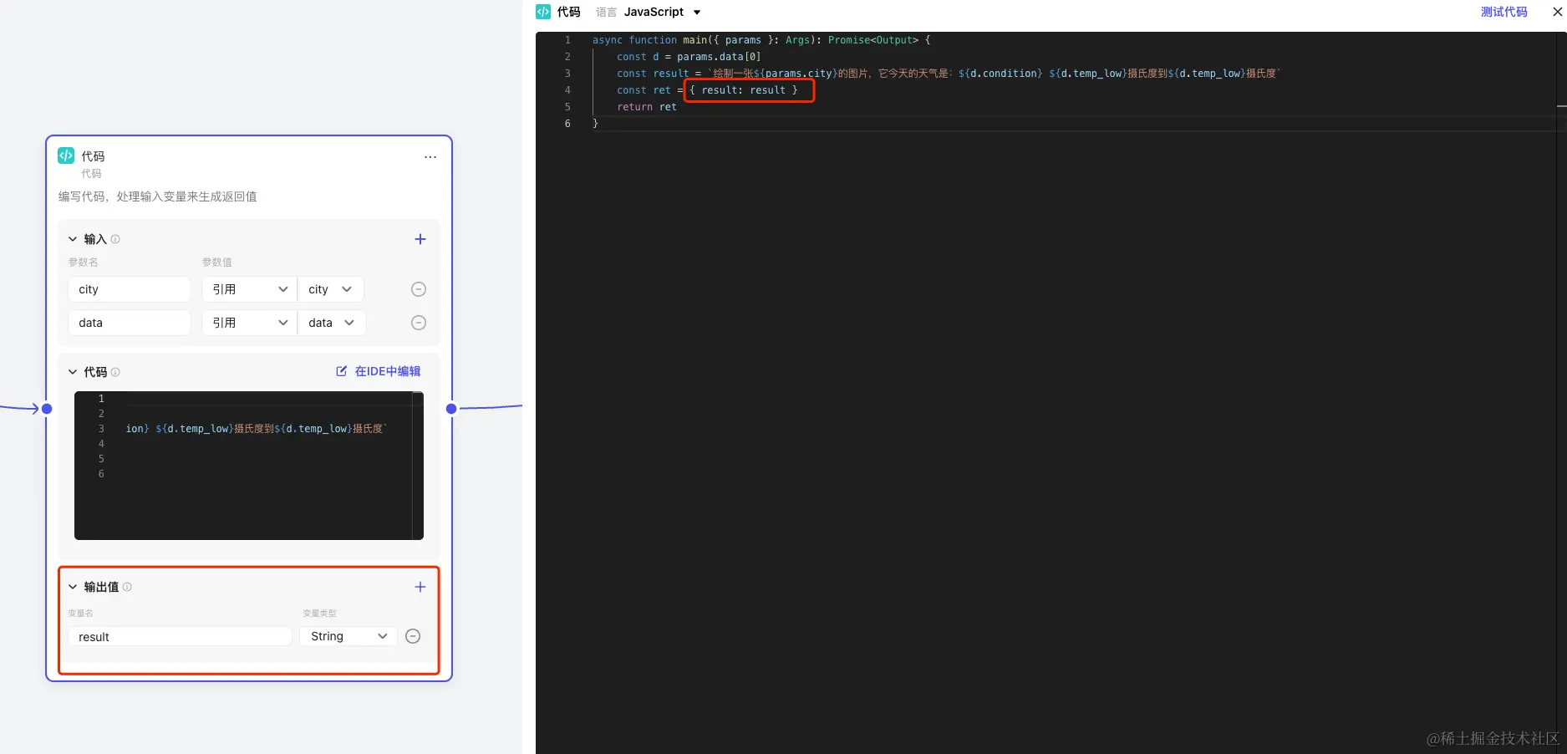Open the JavaScript language dropdown
The width and height of the screenshot is (1567, 754).
click(662, 12)
